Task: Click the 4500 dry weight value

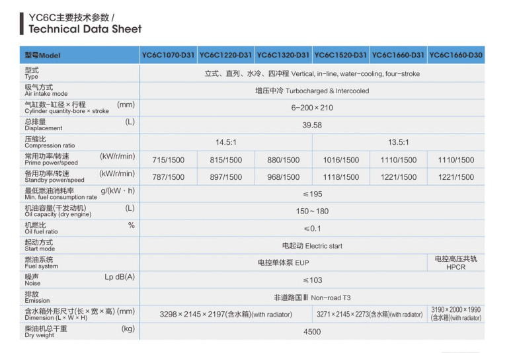Action: 312,332
